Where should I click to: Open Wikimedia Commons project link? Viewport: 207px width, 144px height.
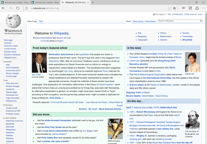(x=15, y=121)
